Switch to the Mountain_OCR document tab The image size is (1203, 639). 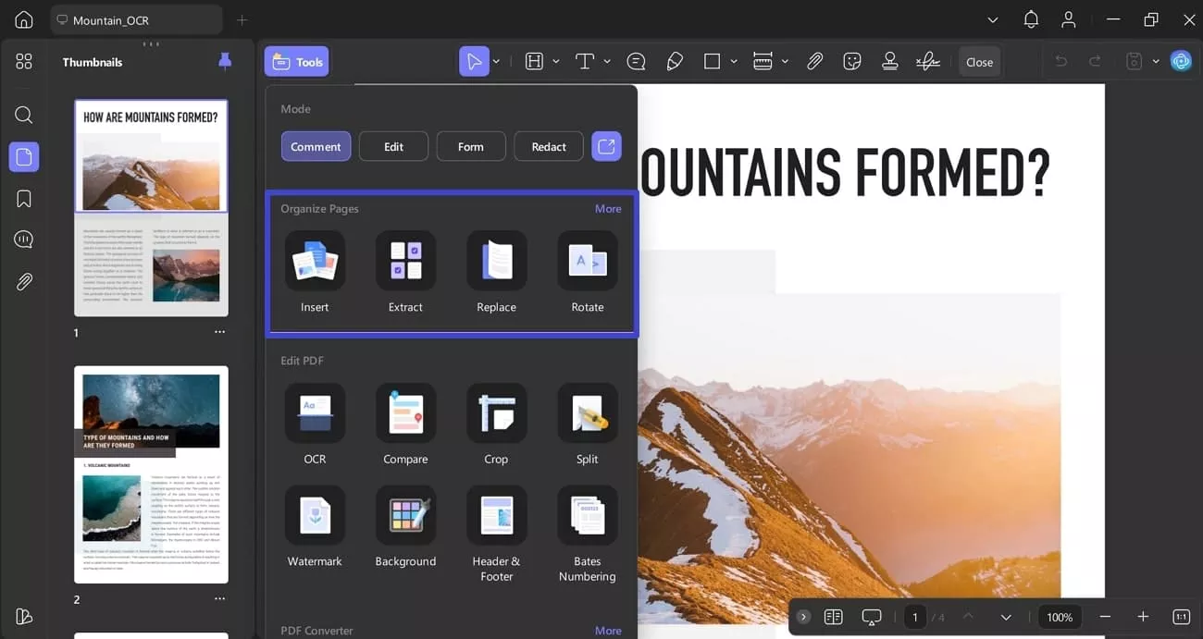(136, 18)
